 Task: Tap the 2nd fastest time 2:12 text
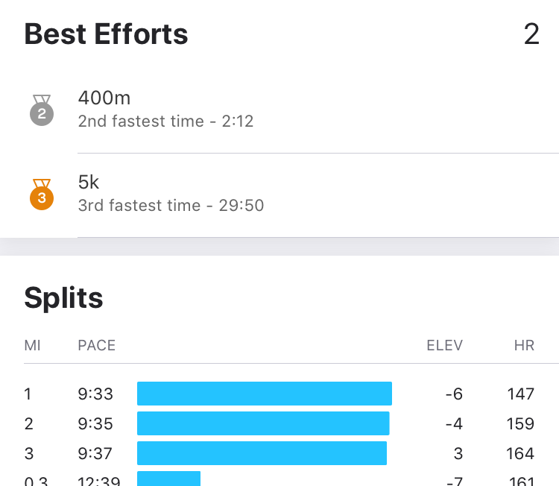coord(165,121)
